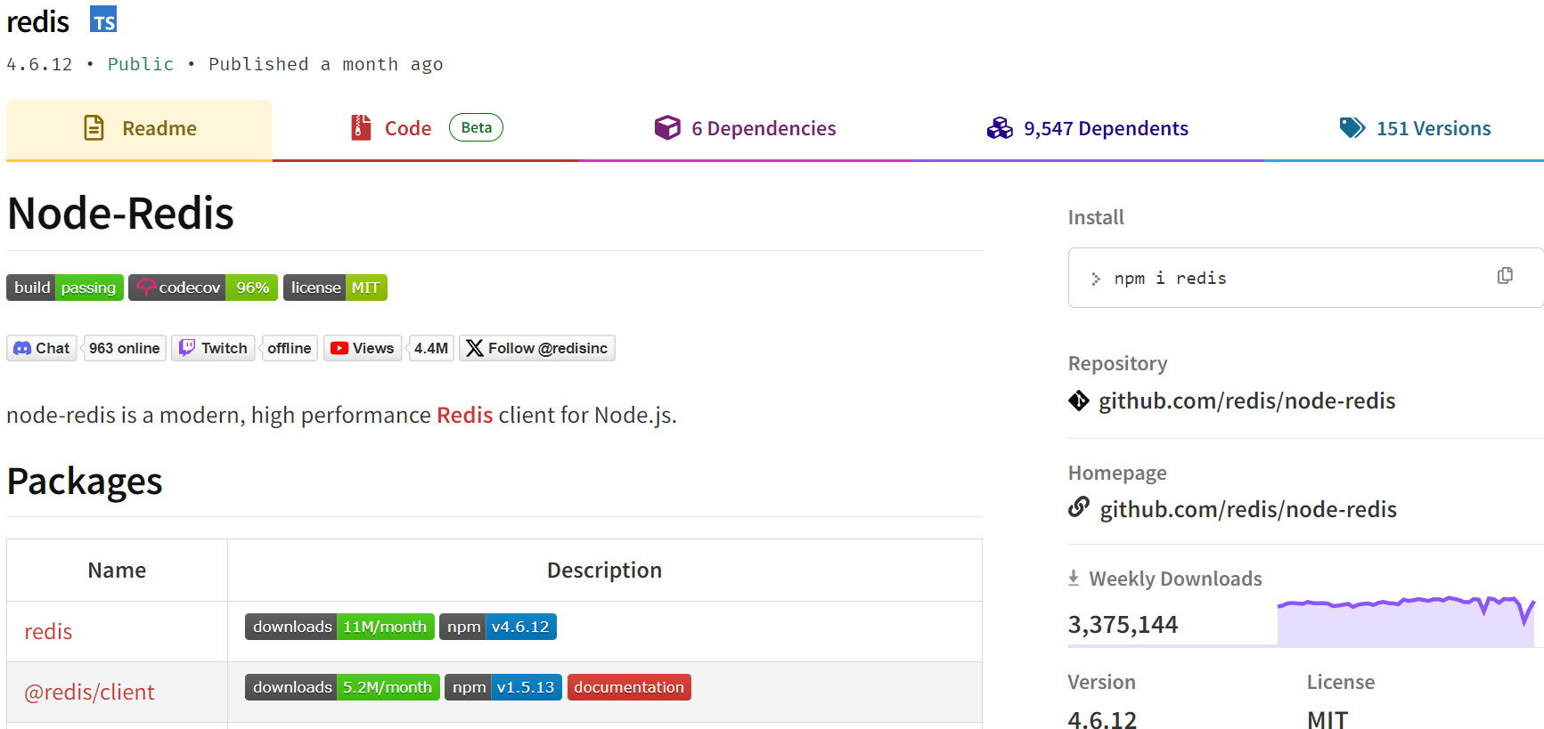Screen dimensions: 1544x729
Task: Click the build passing badge
Action: (x=65, y=288)
